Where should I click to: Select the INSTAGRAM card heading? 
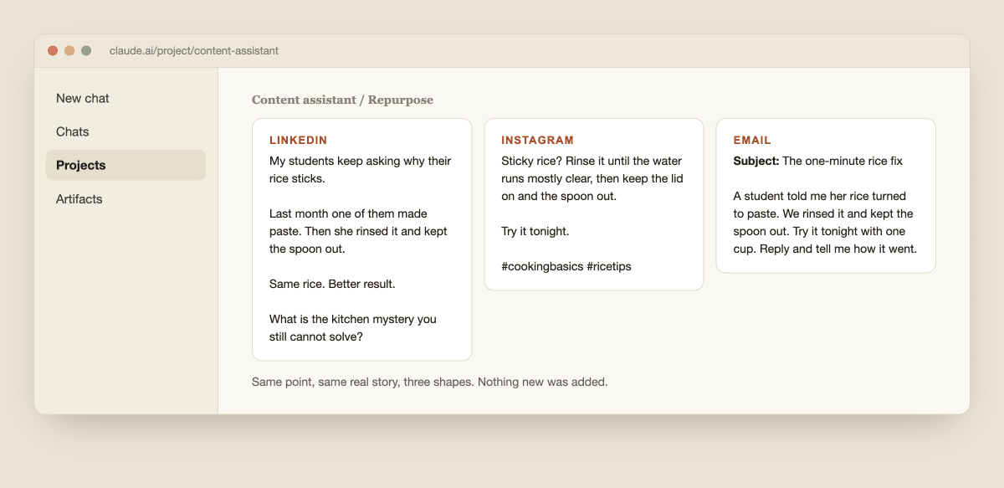tap(537, 140)
